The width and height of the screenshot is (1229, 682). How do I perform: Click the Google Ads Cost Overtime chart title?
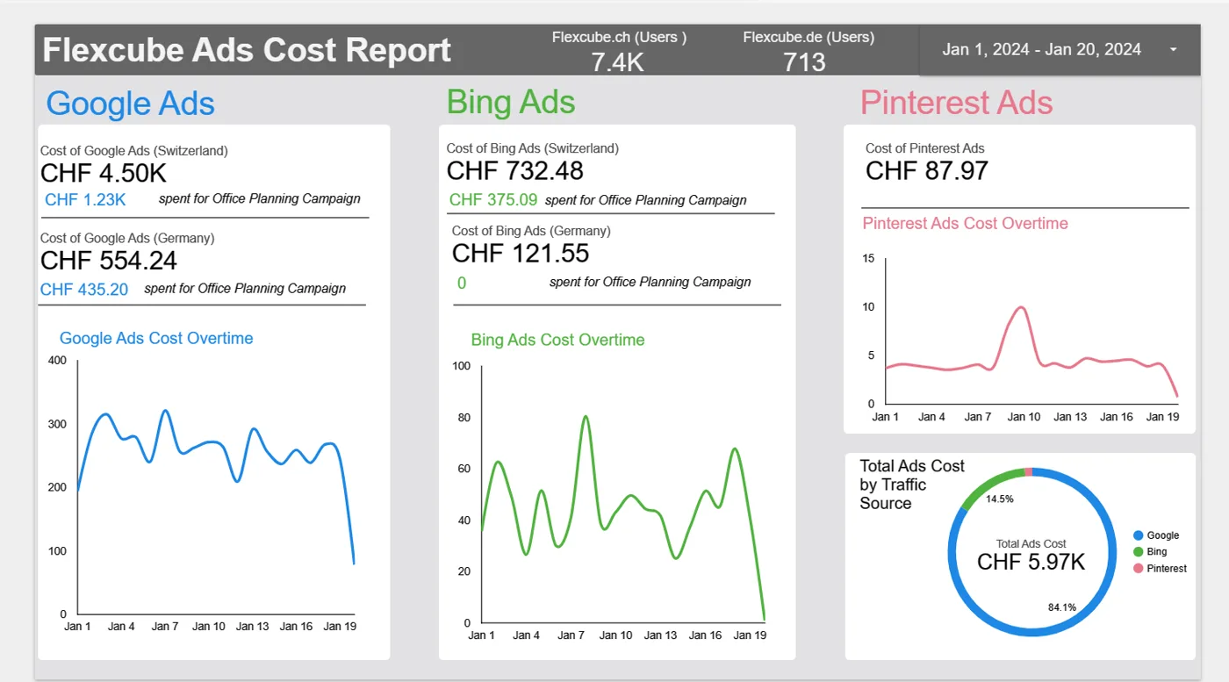coord(156,339)
